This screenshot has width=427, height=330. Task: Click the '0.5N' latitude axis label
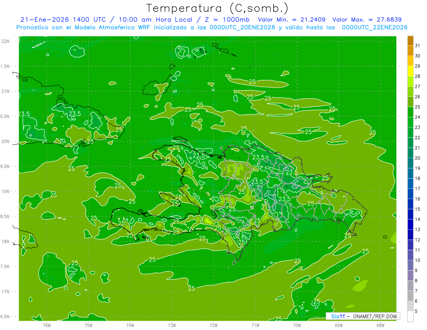[x=5, y=116]
